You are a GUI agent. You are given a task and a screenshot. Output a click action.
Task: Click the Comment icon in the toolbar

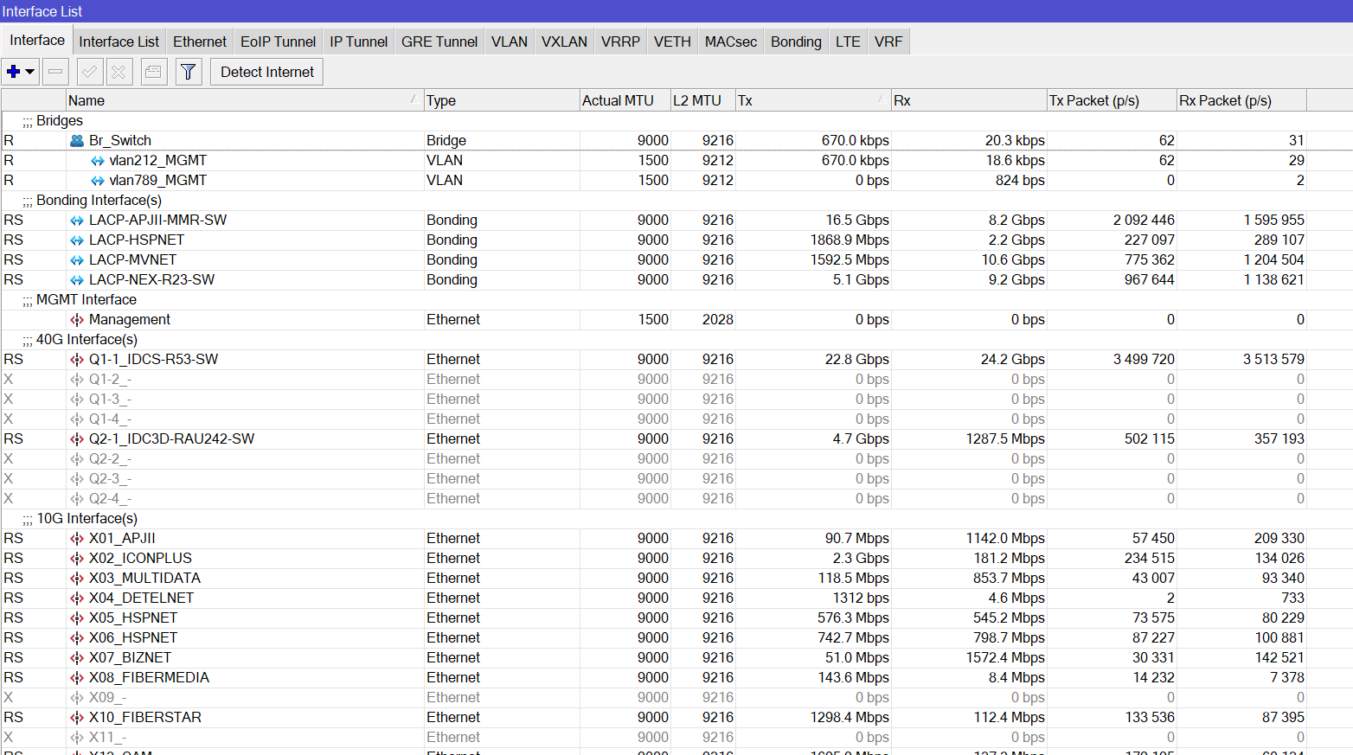pos(154,71)
